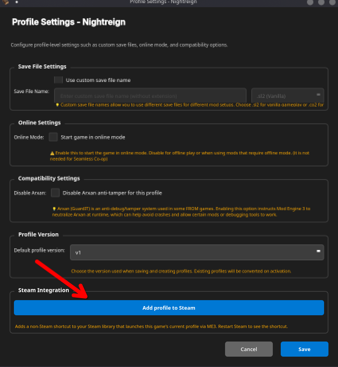Click the Profile Settings - Nightreign title bar
Screen dimensions: 338x367
click(163, 2)
